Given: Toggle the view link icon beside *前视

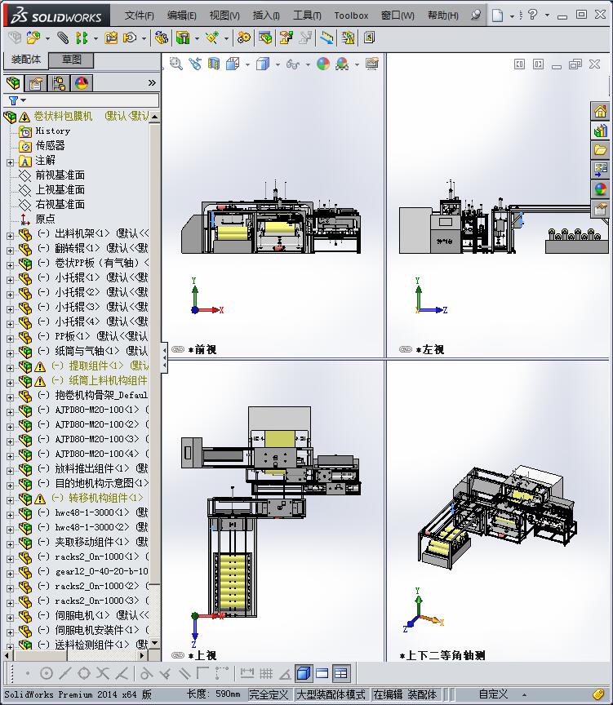Looking at the screenshot, I should pyautogui.click(x=178, y=349).
